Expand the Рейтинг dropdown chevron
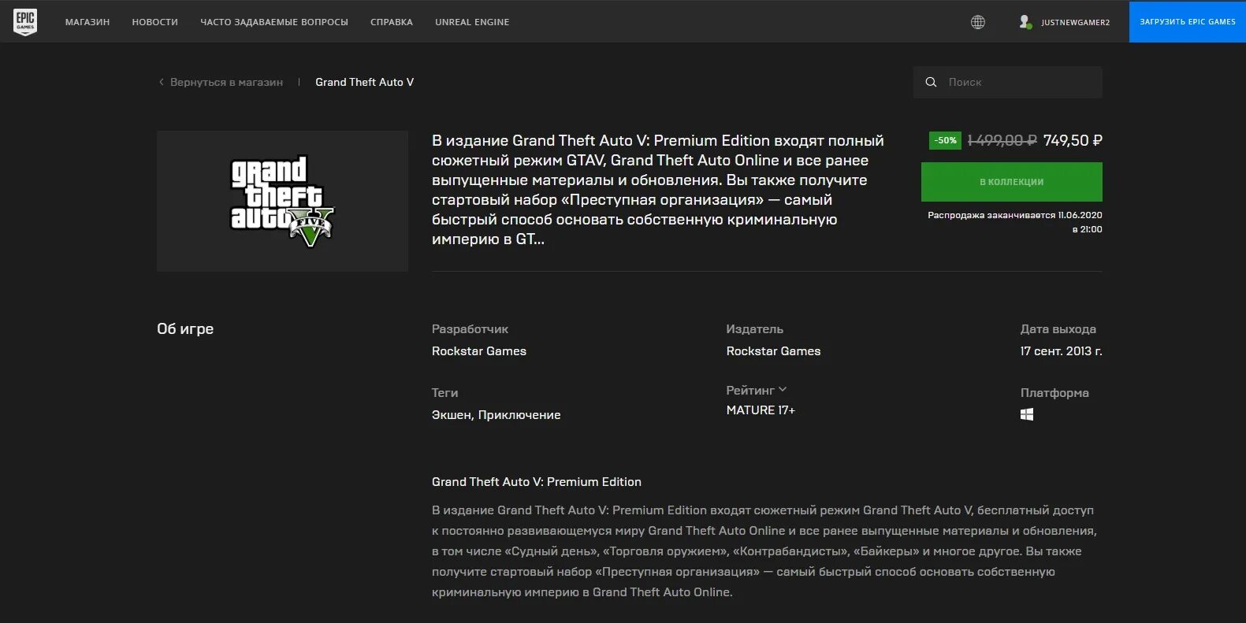 [x=783, y=390]
